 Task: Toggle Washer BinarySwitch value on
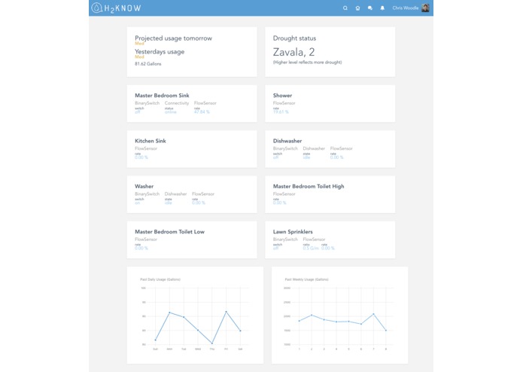[138, 203]
